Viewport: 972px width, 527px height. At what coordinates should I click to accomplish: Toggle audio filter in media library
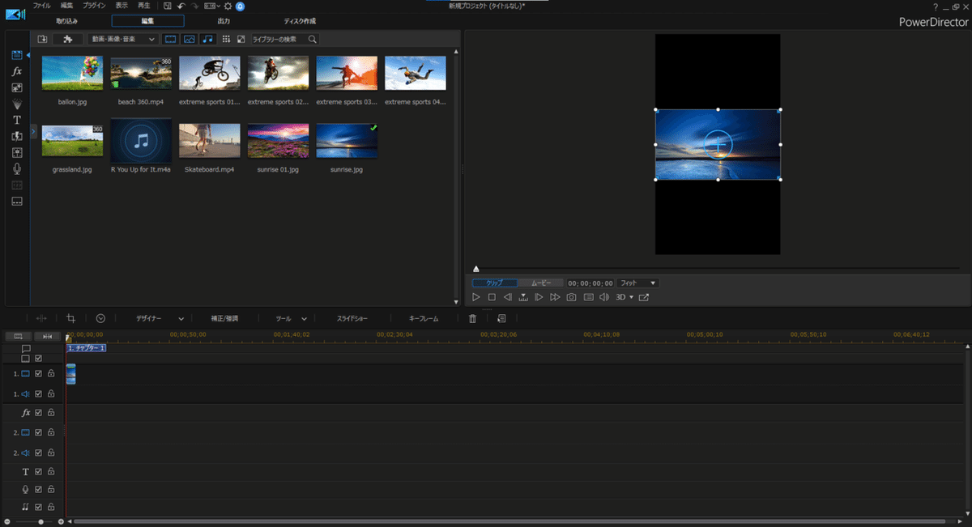[x=207, y=39]
